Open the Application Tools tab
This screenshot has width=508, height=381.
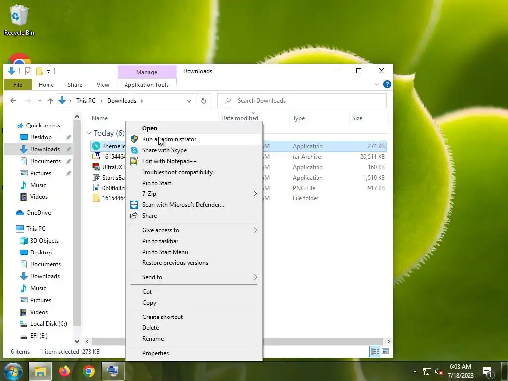point(146,85)
